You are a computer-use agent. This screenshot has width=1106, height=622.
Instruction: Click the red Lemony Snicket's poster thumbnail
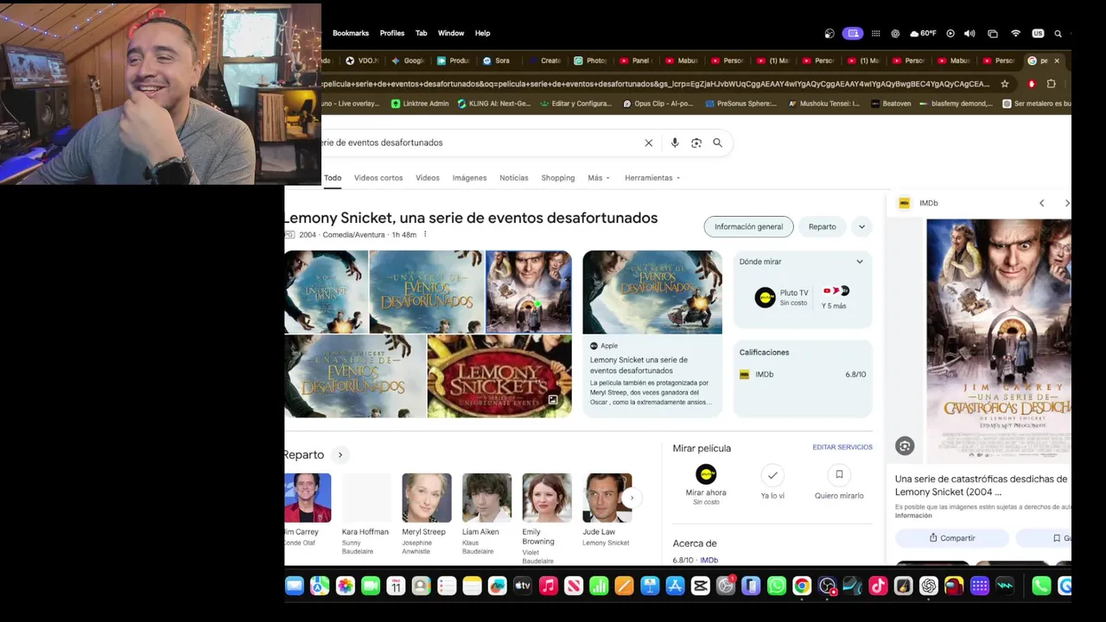(x=499, y=377)
